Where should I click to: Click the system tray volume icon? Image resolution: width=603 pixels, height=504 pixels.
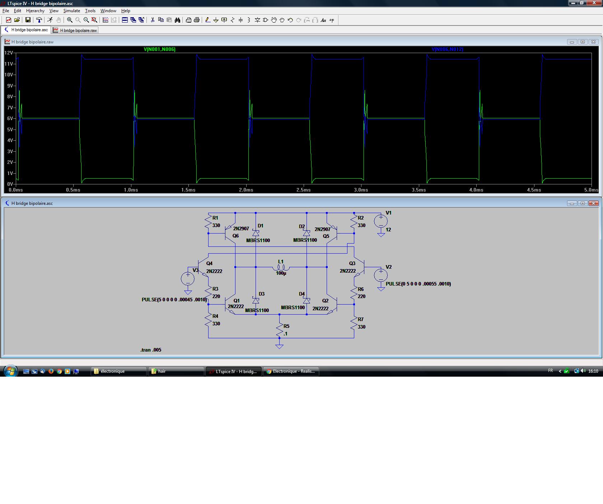[583, 371]
